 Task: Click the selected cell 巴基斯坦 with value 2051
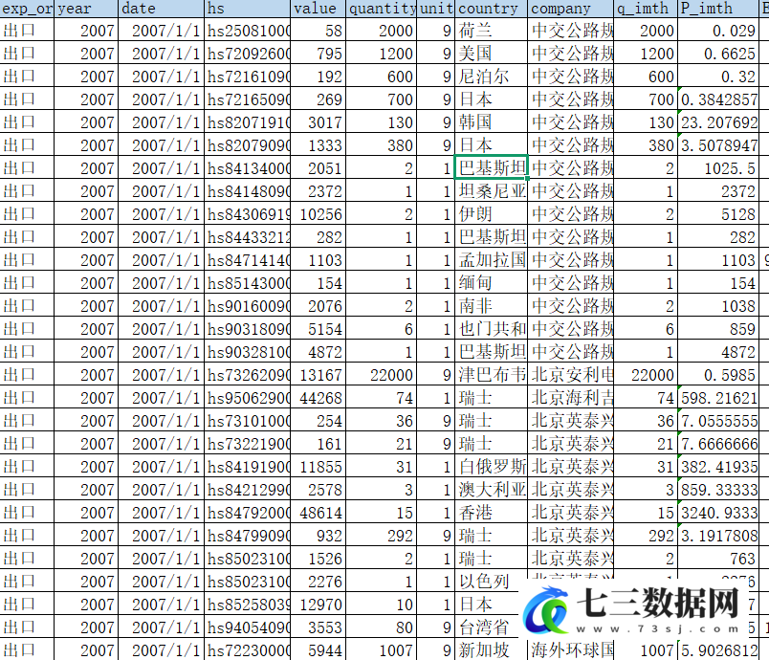[492, 168]
